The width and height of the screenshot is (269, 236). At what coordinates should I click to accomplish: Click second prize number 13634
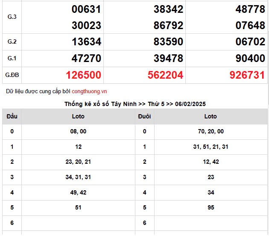[x=86, y=42]
